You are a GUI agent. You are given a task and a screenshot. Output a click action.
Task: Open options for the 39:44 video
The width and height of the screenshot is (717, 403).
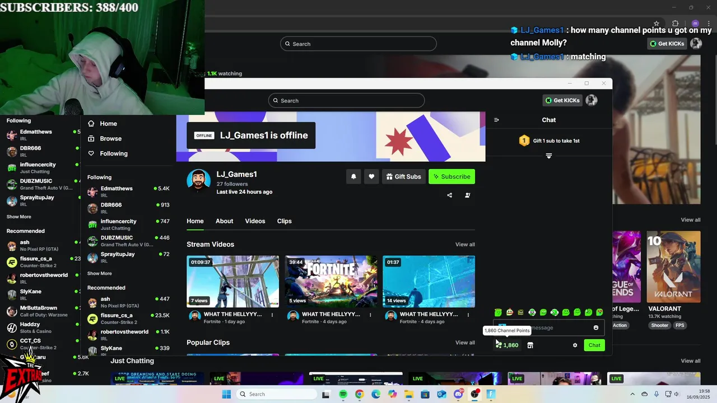pyautogui.click(x=370, y=315)
